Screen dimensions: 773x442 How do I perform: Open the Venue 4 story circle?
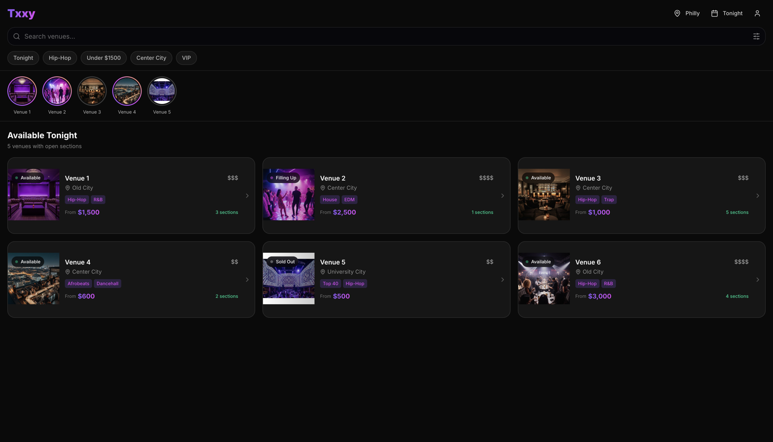point(127,91)
